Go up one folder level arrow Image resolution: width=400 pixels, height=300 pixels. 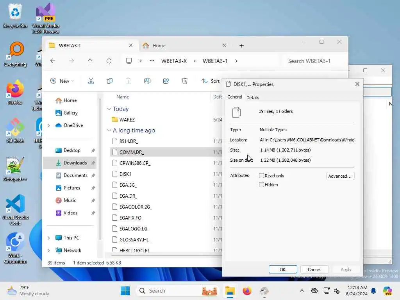pos(90,61)
